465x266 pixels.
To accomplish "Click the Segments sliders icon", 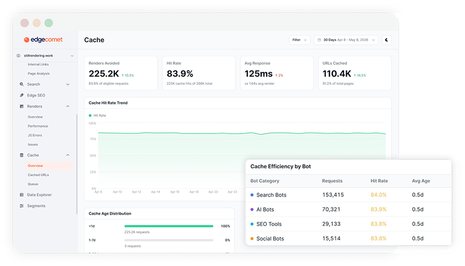I will [x=21, y=206].
